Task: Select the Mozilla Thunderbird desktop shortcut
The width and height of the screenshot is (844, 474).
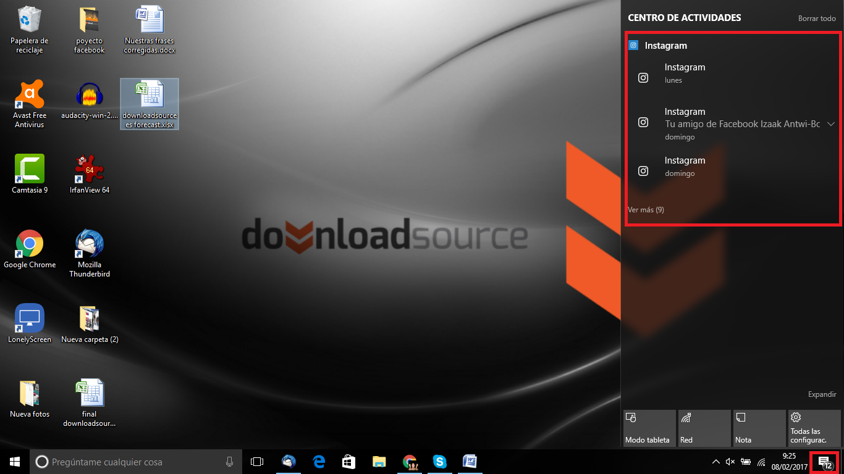Action: pos(90,253)
